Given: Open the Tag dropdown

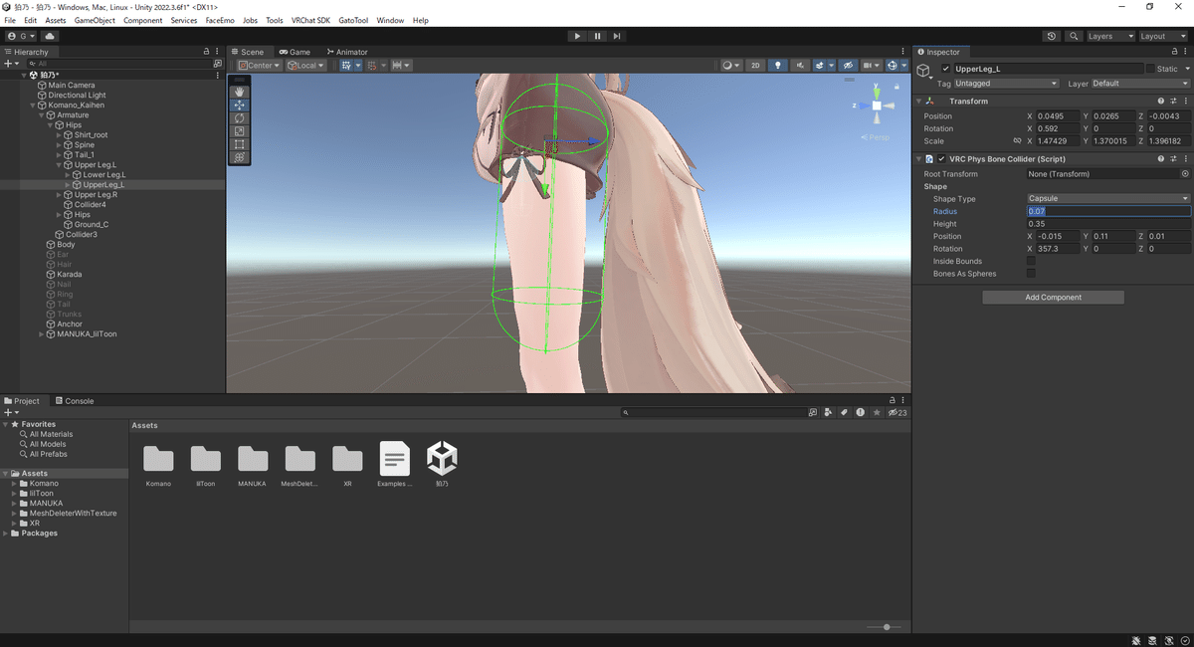Looking at the screenshot, I should point(1006,84).
